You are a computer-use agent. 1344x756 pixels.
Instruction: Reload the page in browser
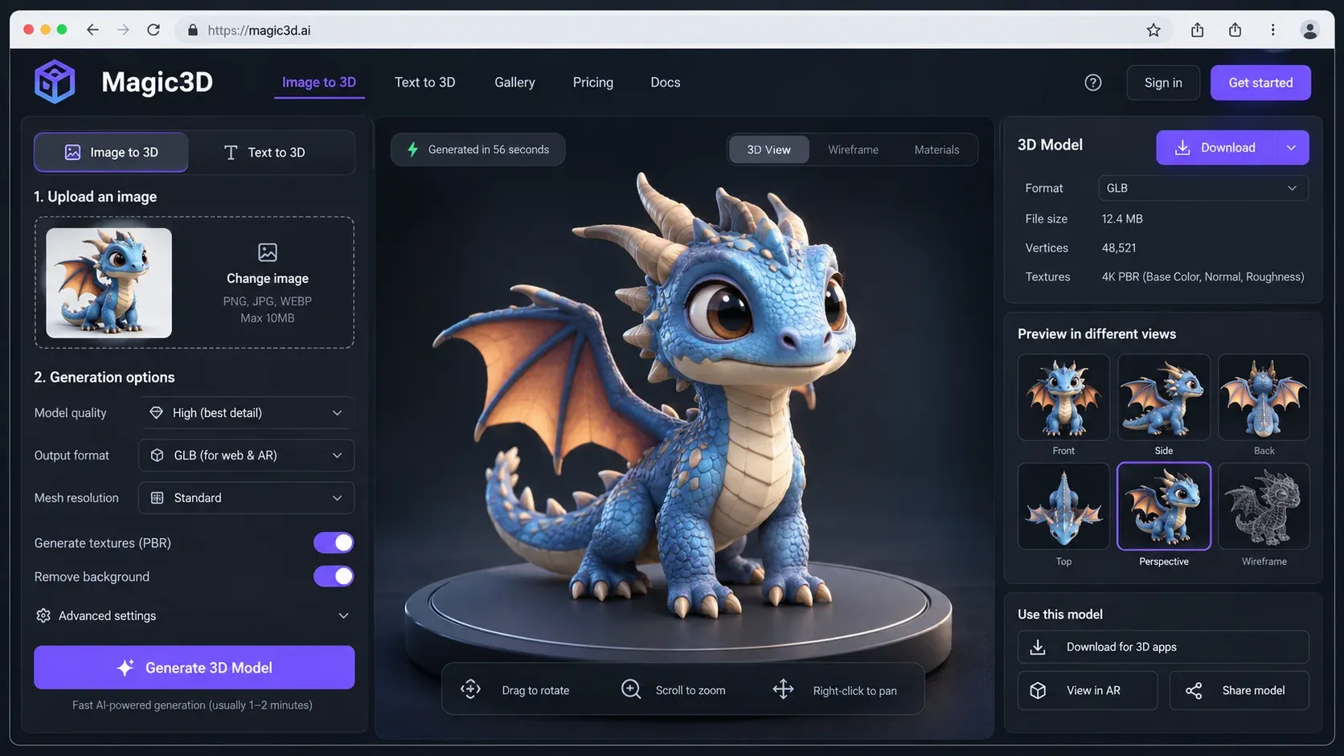[154, 30]
